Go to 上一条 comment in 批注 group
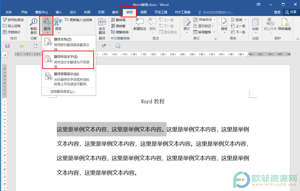300x191 pixels. point(166,20)
